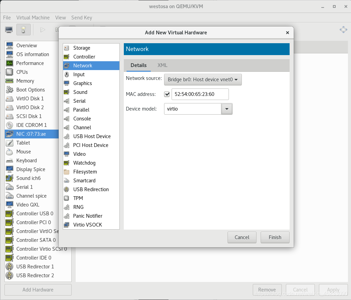Select Network in hardware type list
The width and height of the screenshot is (351, 300).
click(x=91, y=66)
